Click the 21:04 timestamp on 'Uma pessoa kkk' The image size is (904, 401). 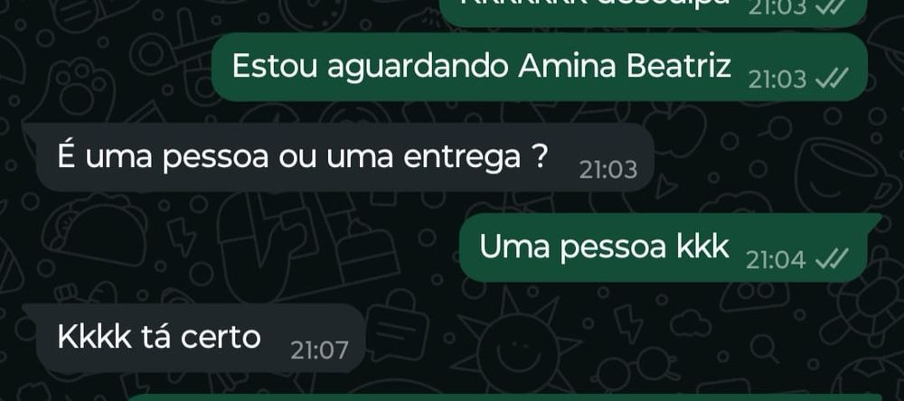(x=776, y=260)
